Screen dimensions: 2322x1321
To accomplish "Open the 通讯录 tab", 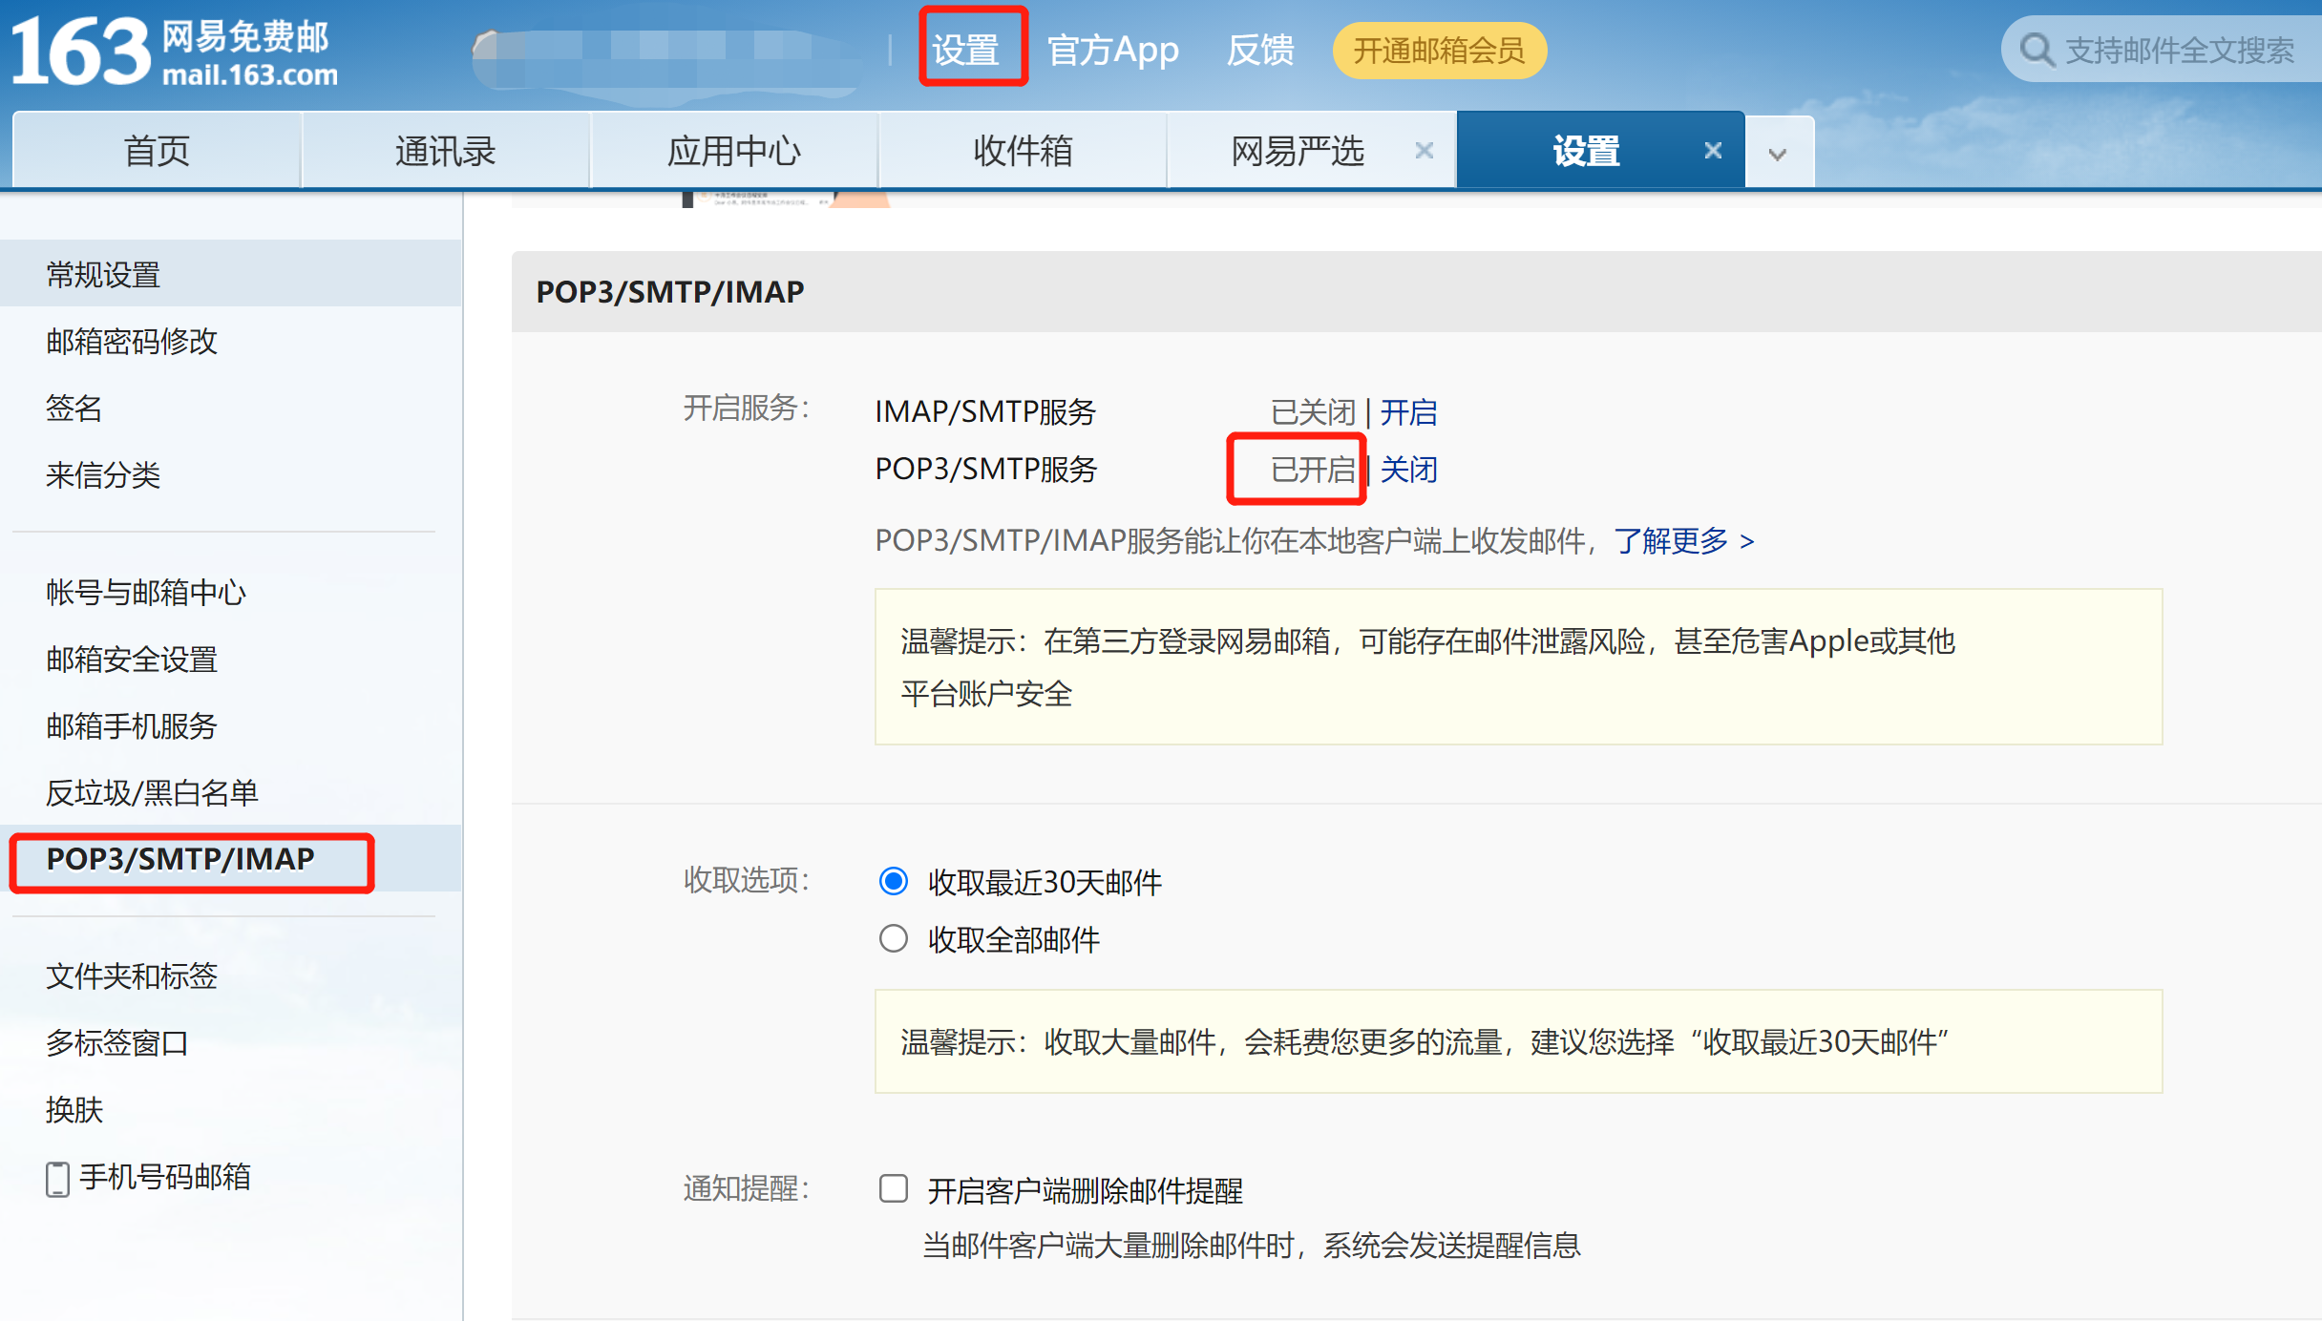I will [x=445, y=151].
